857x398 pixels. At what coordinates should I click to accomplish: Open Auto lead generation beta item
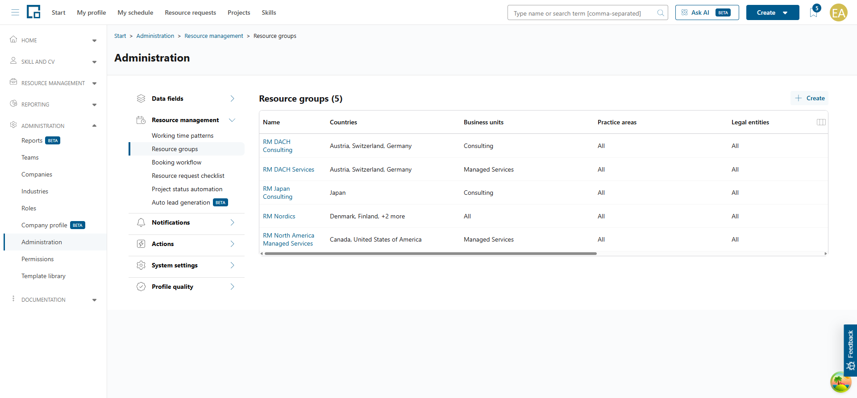(190, 202)
